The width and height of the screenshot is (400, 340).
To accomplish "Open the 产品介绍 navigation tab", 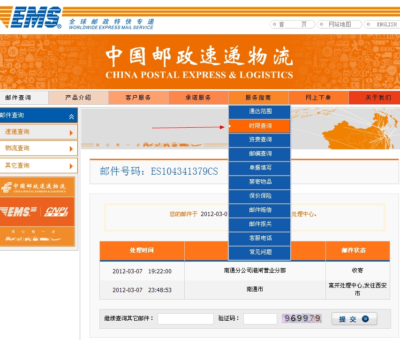I will pyautogui.click(x=78, y=98).
